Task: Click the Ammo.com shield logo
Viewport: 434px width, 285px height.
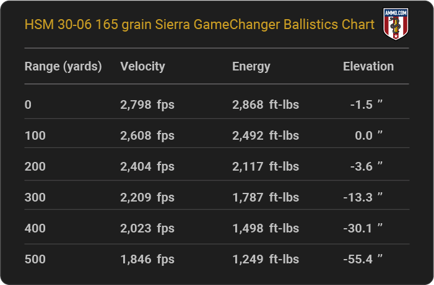Action: (396, 23)
